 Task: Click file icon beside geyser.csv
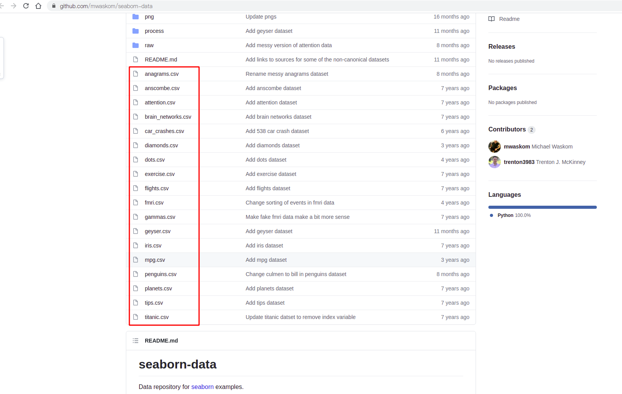click(x=136, y=231)
